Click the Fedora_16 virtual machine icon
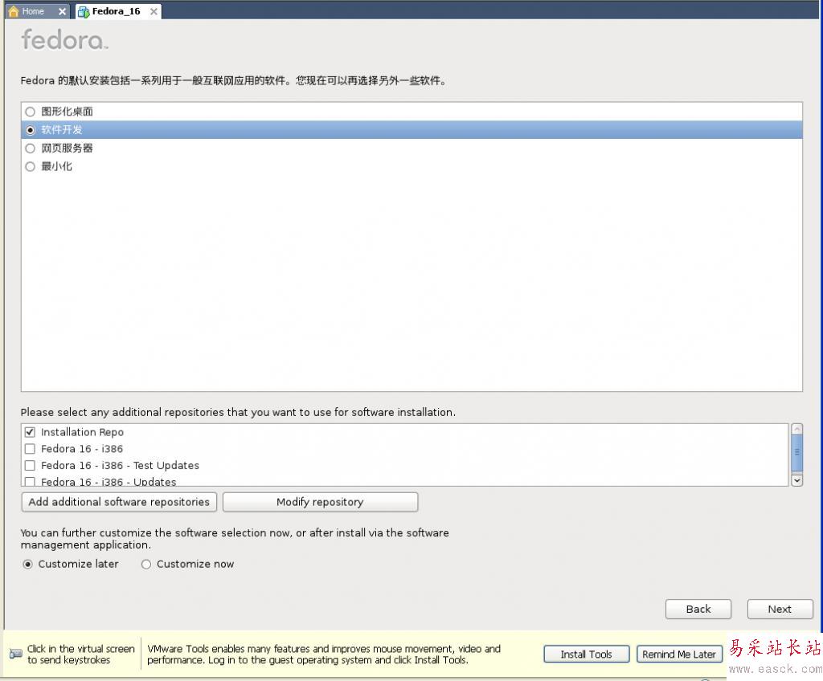The height and width of the screenshot is (681, 823). [x=84, y=11]
